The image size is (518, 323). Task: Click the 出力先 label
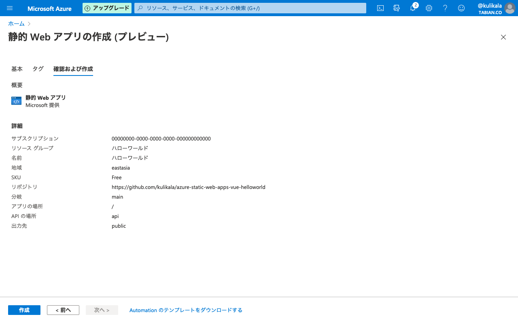[19, 226]
